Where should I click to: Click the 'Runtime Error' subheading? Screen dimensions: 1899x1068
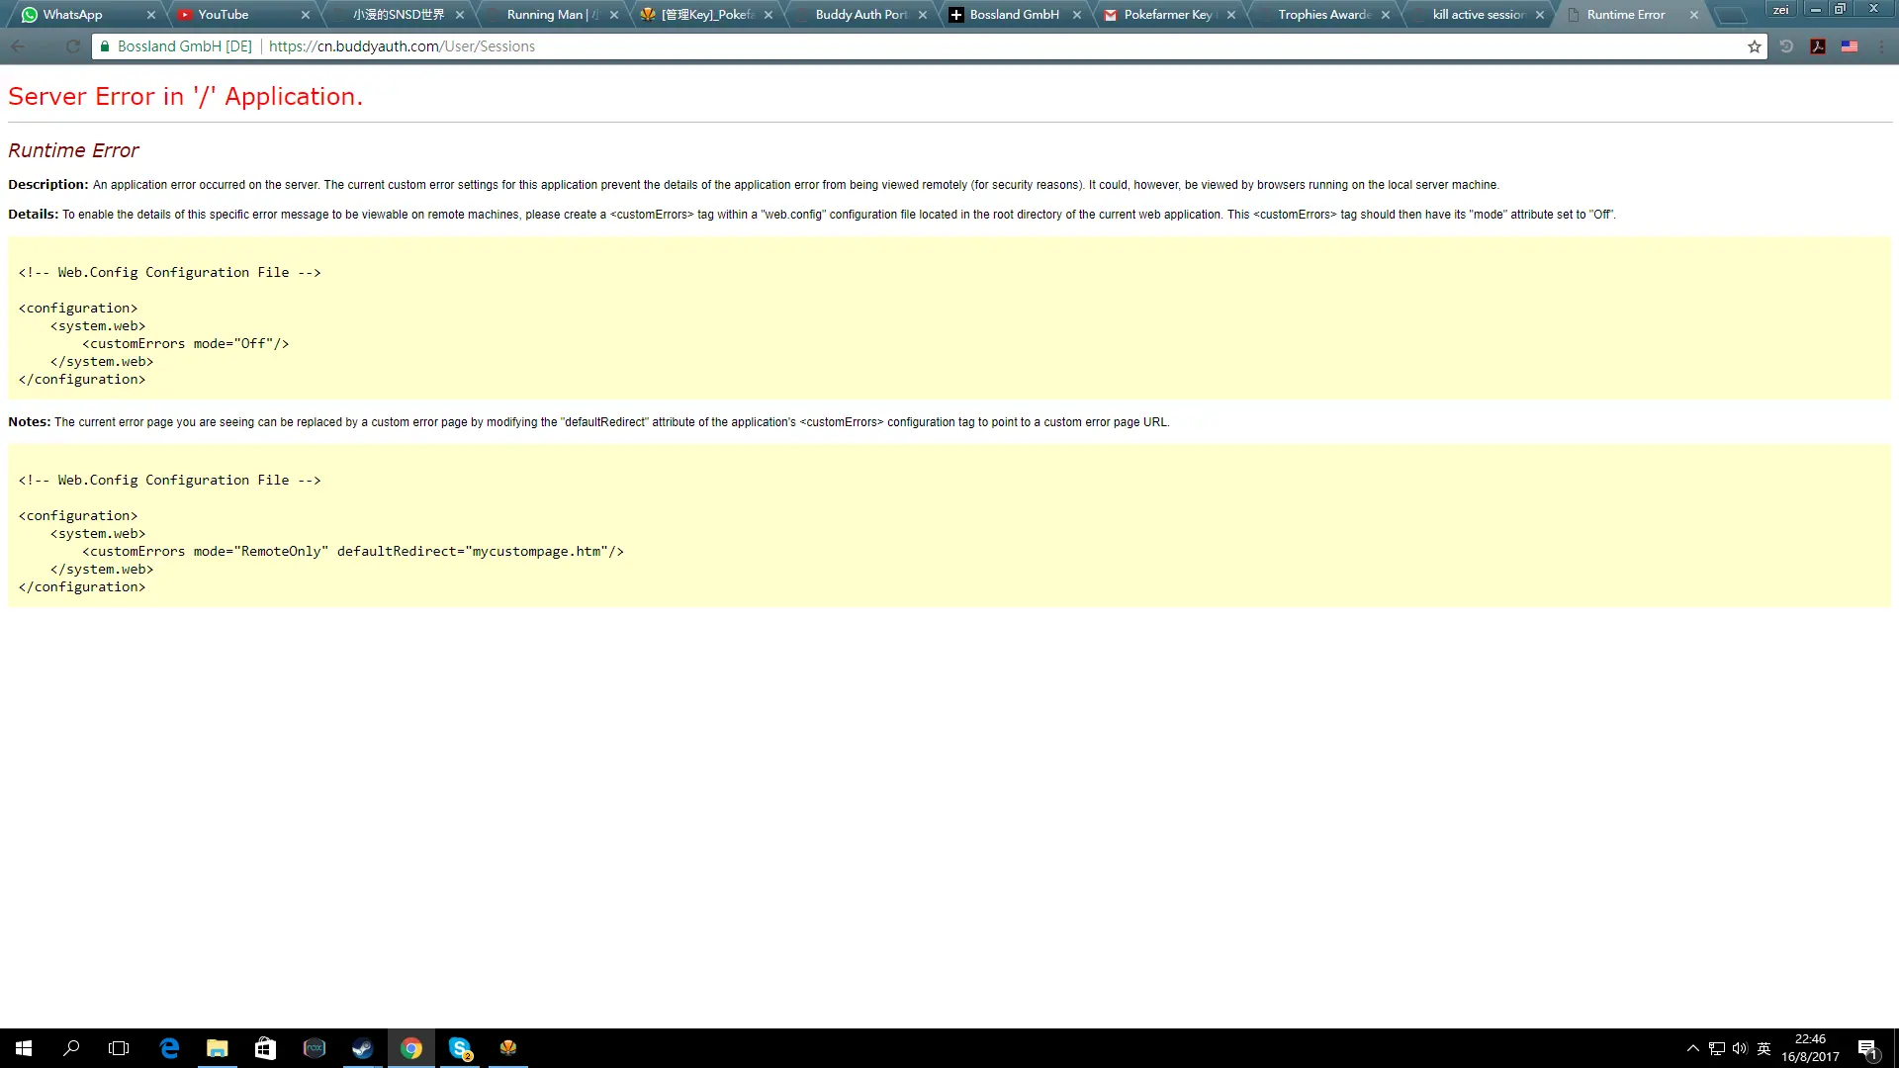(x=73, y=150)
